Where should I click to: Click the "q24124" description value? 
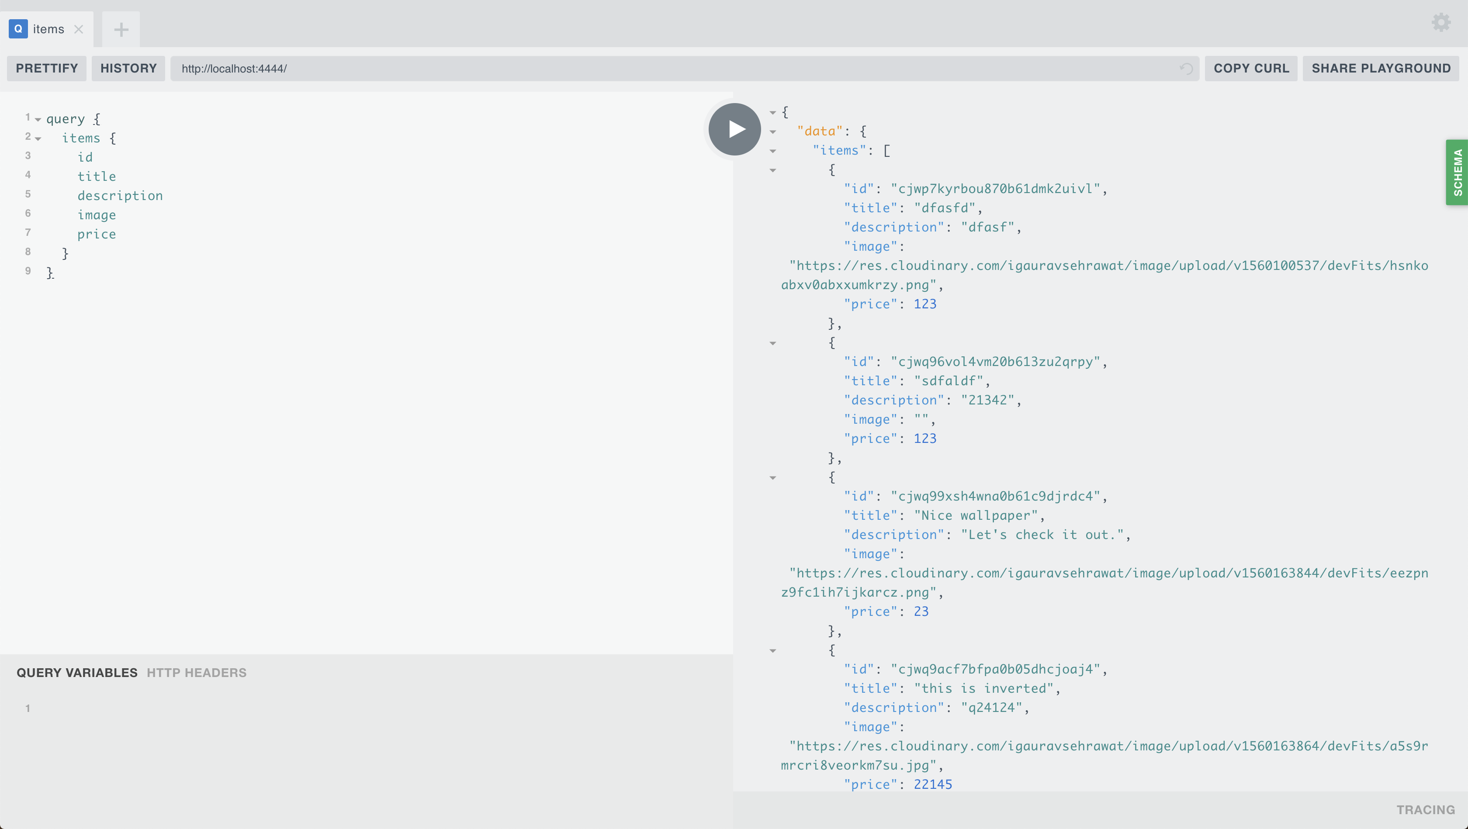tap(992, 708)
